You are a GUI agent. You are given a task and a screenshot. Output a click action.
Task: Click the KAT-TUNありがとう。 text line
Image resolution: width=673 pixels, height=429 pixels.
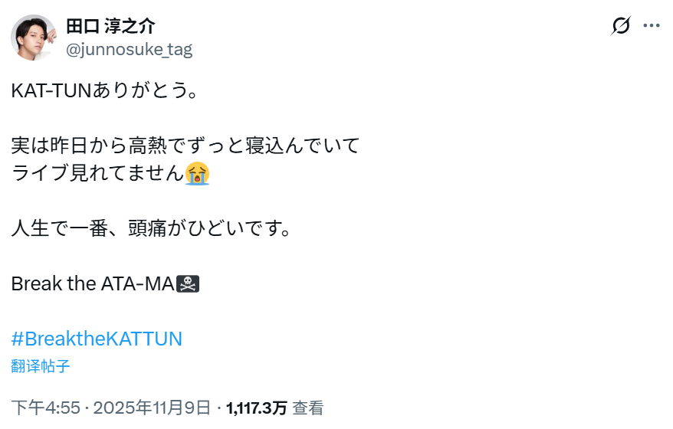104,90
